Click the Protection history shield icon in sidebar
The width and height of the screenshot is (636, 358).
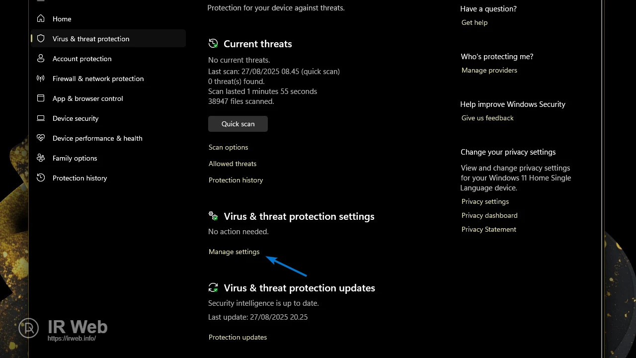pos(41,178)
